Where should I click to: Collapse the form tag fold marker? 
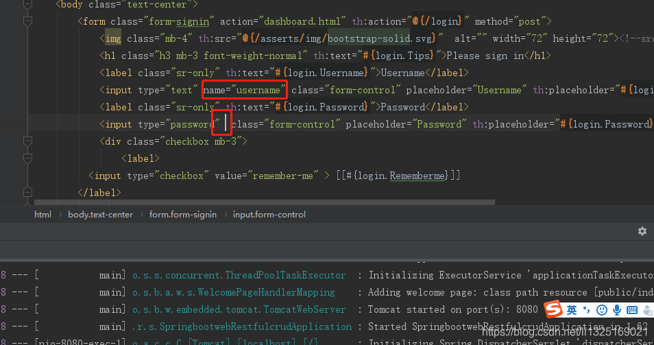(27, 21)
